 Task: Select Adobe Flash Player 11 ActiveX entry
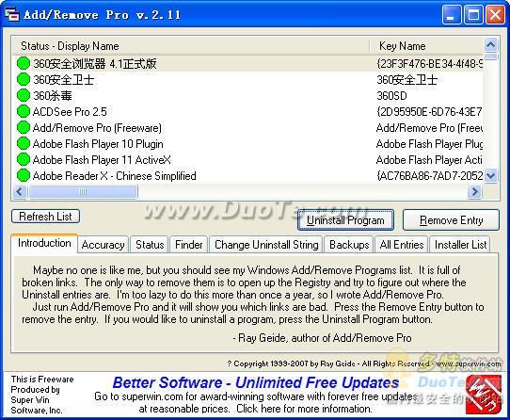(102, 160)
